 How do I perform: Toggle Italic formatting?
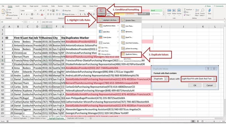point(24,14)
